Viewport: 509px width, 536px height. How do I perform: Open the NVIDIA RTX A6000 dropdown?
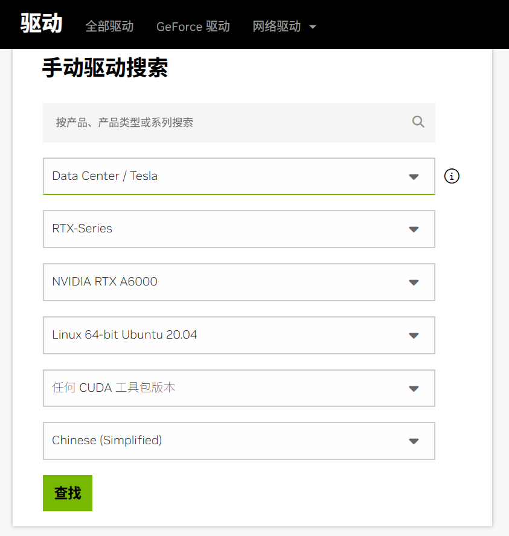[239, 282]
